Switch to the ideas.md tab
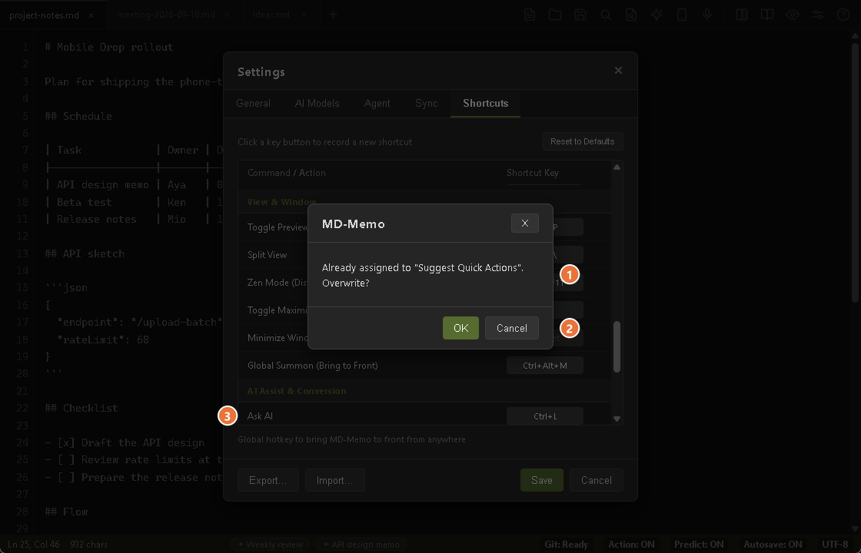 coord(271,15)
